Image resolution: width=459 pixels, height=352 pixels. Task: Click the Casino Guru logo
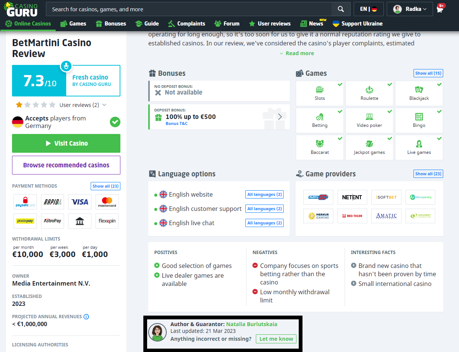(x=21, y=9)
